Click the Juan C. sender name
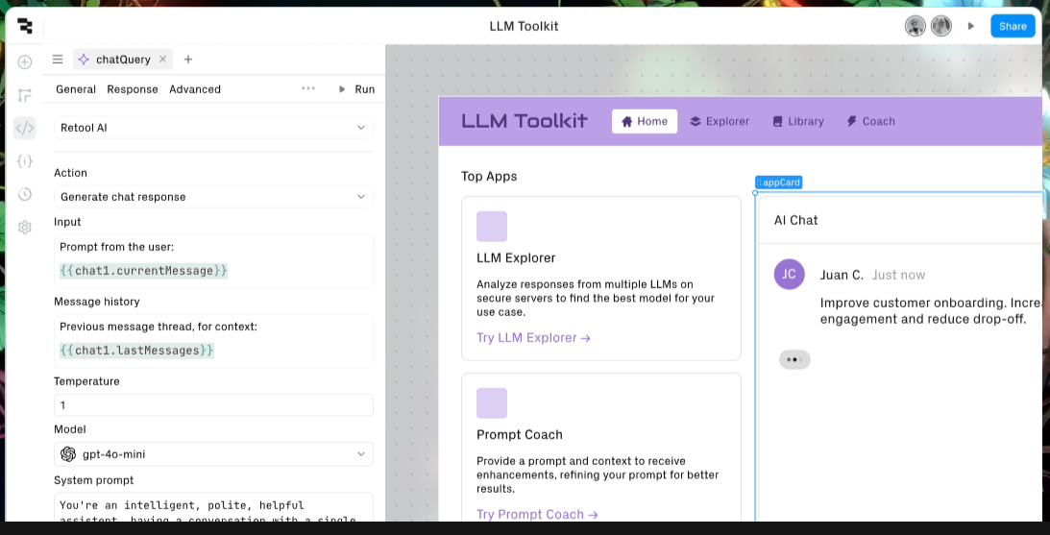Viewport: 1050px width, 535px height. point(842,276)
